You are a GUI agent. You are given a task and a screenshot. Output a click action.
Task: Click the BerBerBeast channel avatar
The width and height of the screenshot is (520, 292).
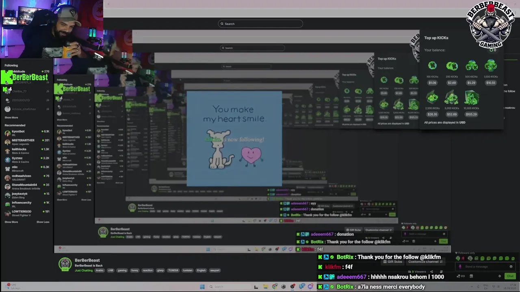coord(65,264)
